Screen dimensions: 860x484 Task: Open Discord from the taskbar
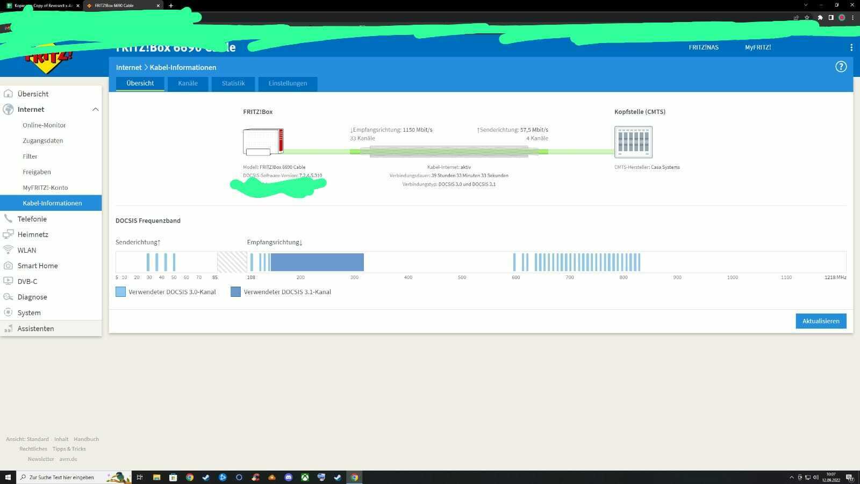click(288, 477)
